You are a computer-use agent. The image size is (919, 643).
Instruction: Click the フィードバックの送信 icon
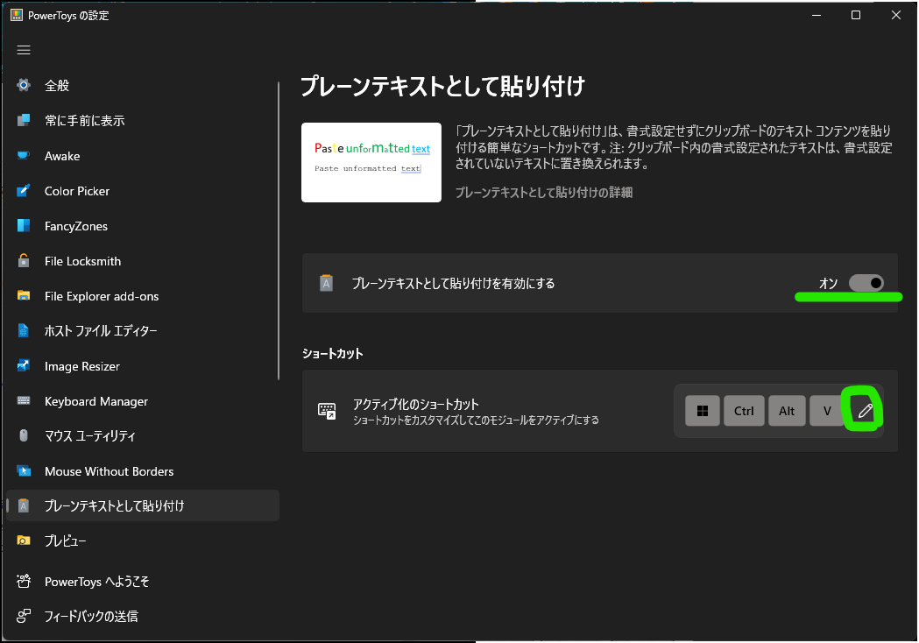click(x=24, y=617)
